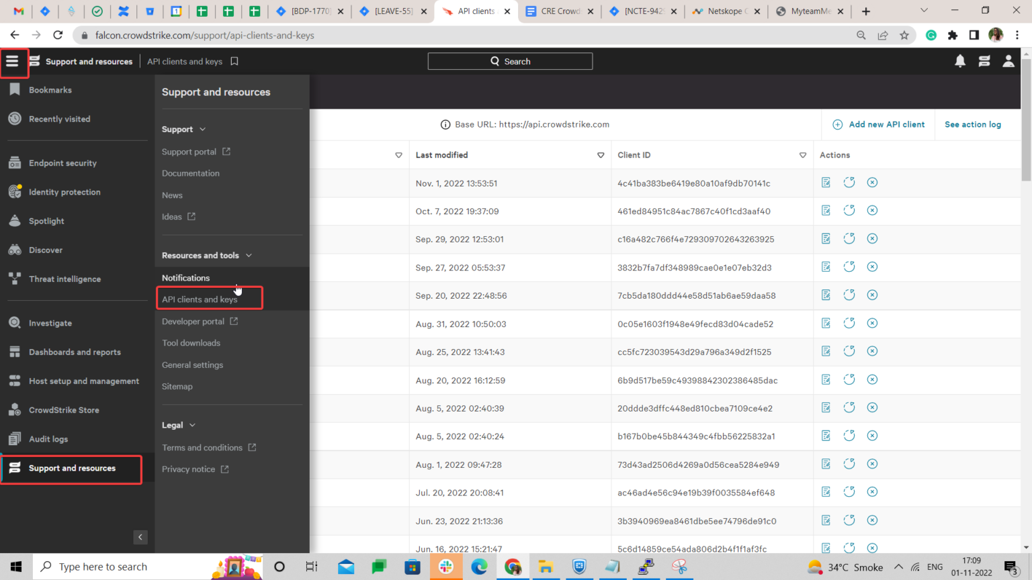Bookmark the API clients and keys page
This screenshot has width=1032, height=580.
tap(233, 60)
